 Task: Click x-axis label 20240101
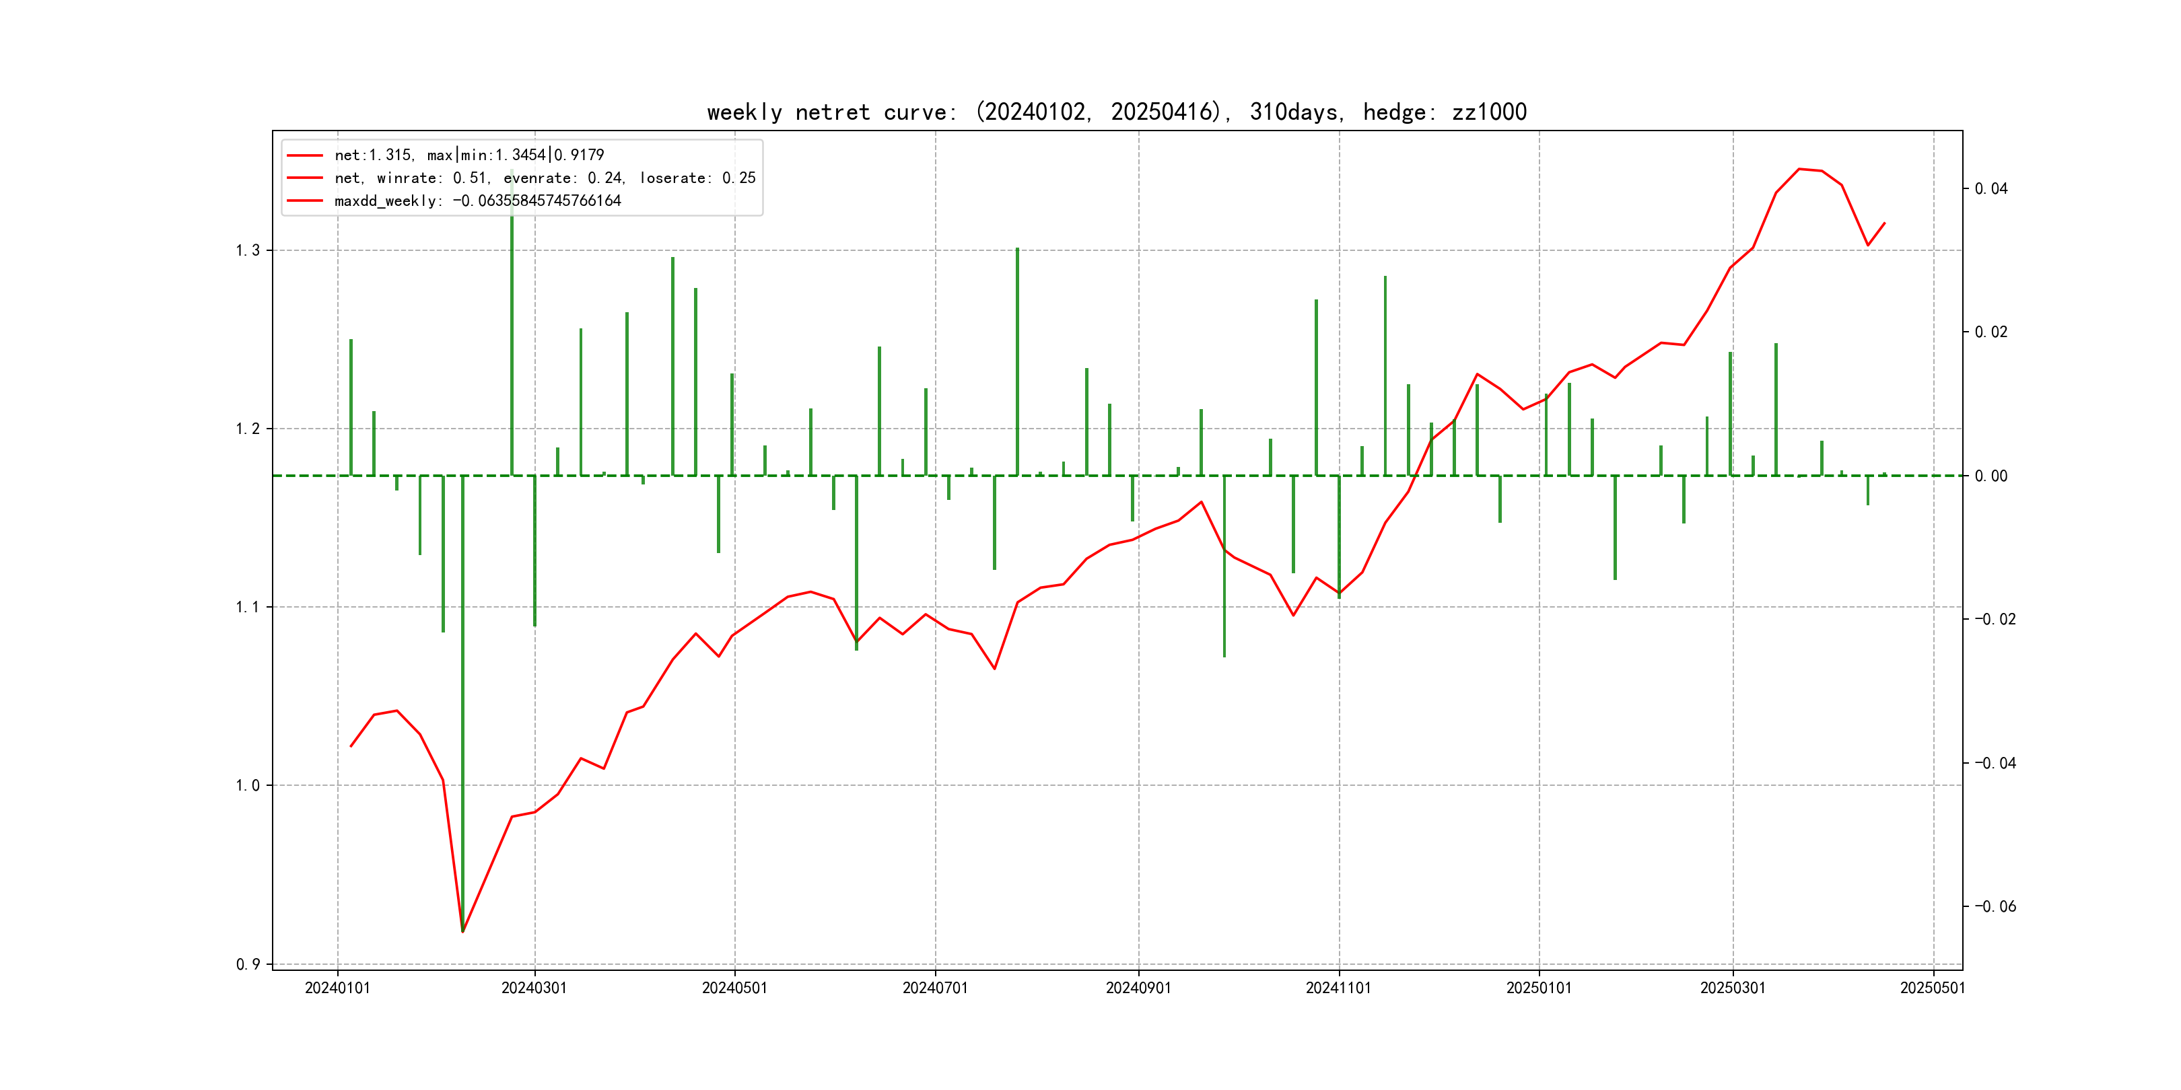click(x=337, y=988)
